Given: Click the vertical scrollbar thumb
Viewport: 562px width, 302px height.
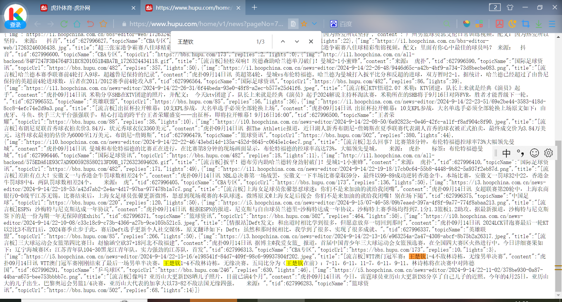Looking at the screenshot, I should click(558, 217).
